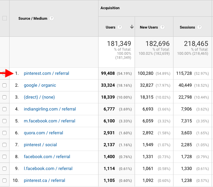Click Sessions value 22,798
Image resolution: width=213 pixels, height=187 pixels.
(x=185, y=97)
